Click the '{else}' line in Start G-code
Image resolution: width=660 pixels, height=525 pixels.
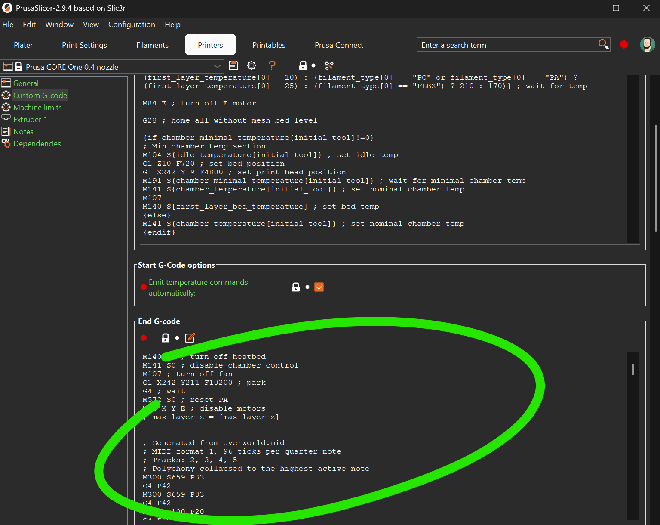[x=157, y=215]
